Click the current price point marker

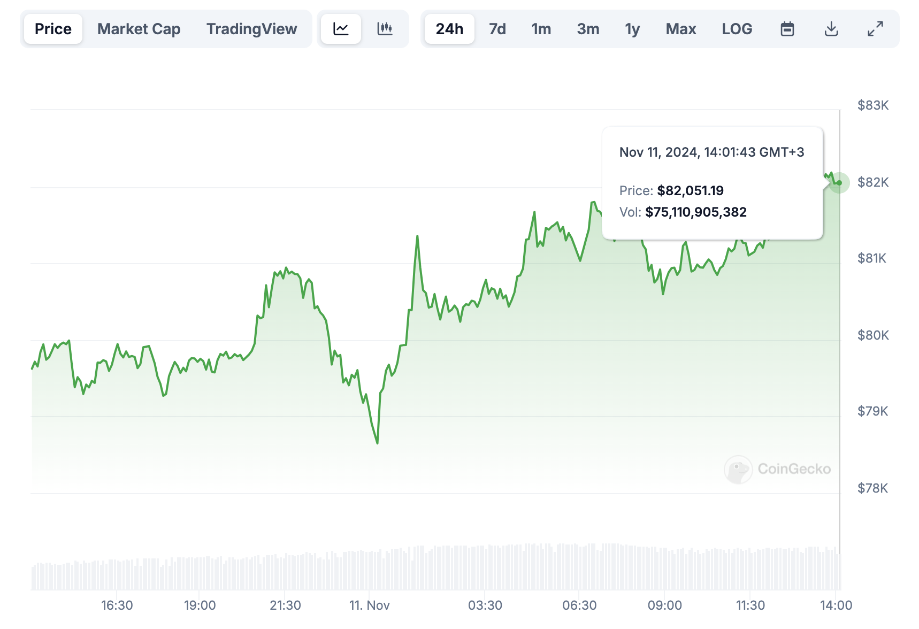(x=839, y=183)
